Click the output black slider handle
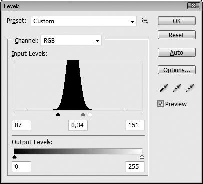Image resolution: width=203 pixels, height=184 pixels. pos(15,157)
